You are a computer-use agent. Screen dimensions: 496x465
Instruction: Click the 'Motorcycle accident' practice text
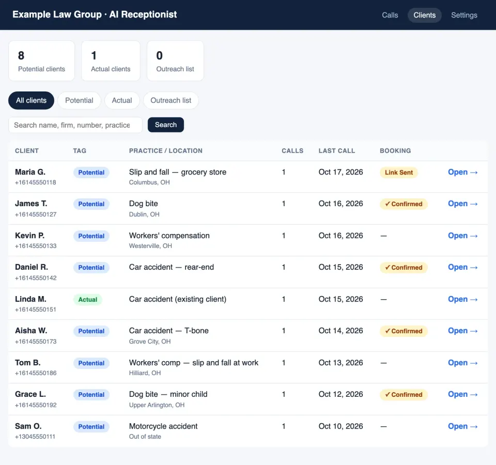(163, 426)
